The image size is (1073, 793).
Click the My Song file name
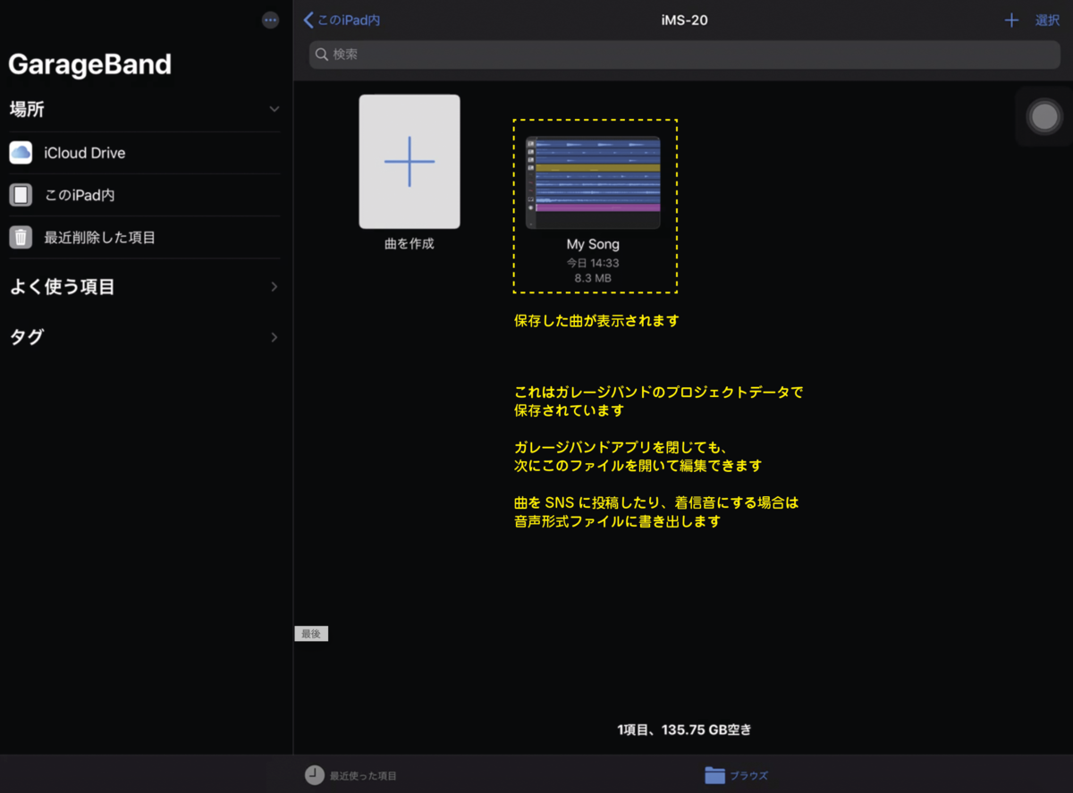point(593,244)
